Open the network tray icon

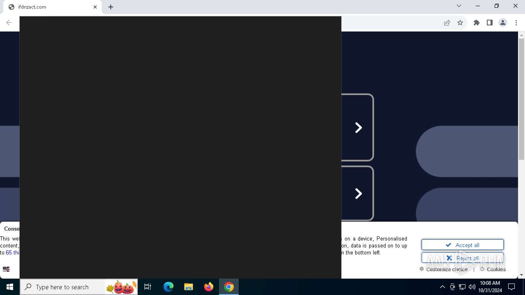coord(462,287)
